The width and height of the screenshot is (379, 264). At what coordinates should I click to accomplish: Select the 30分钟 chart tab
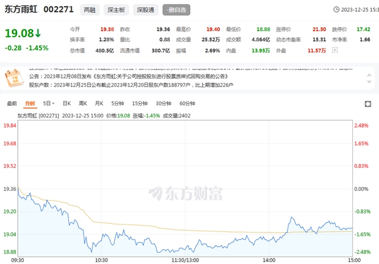tap(163, 103)
